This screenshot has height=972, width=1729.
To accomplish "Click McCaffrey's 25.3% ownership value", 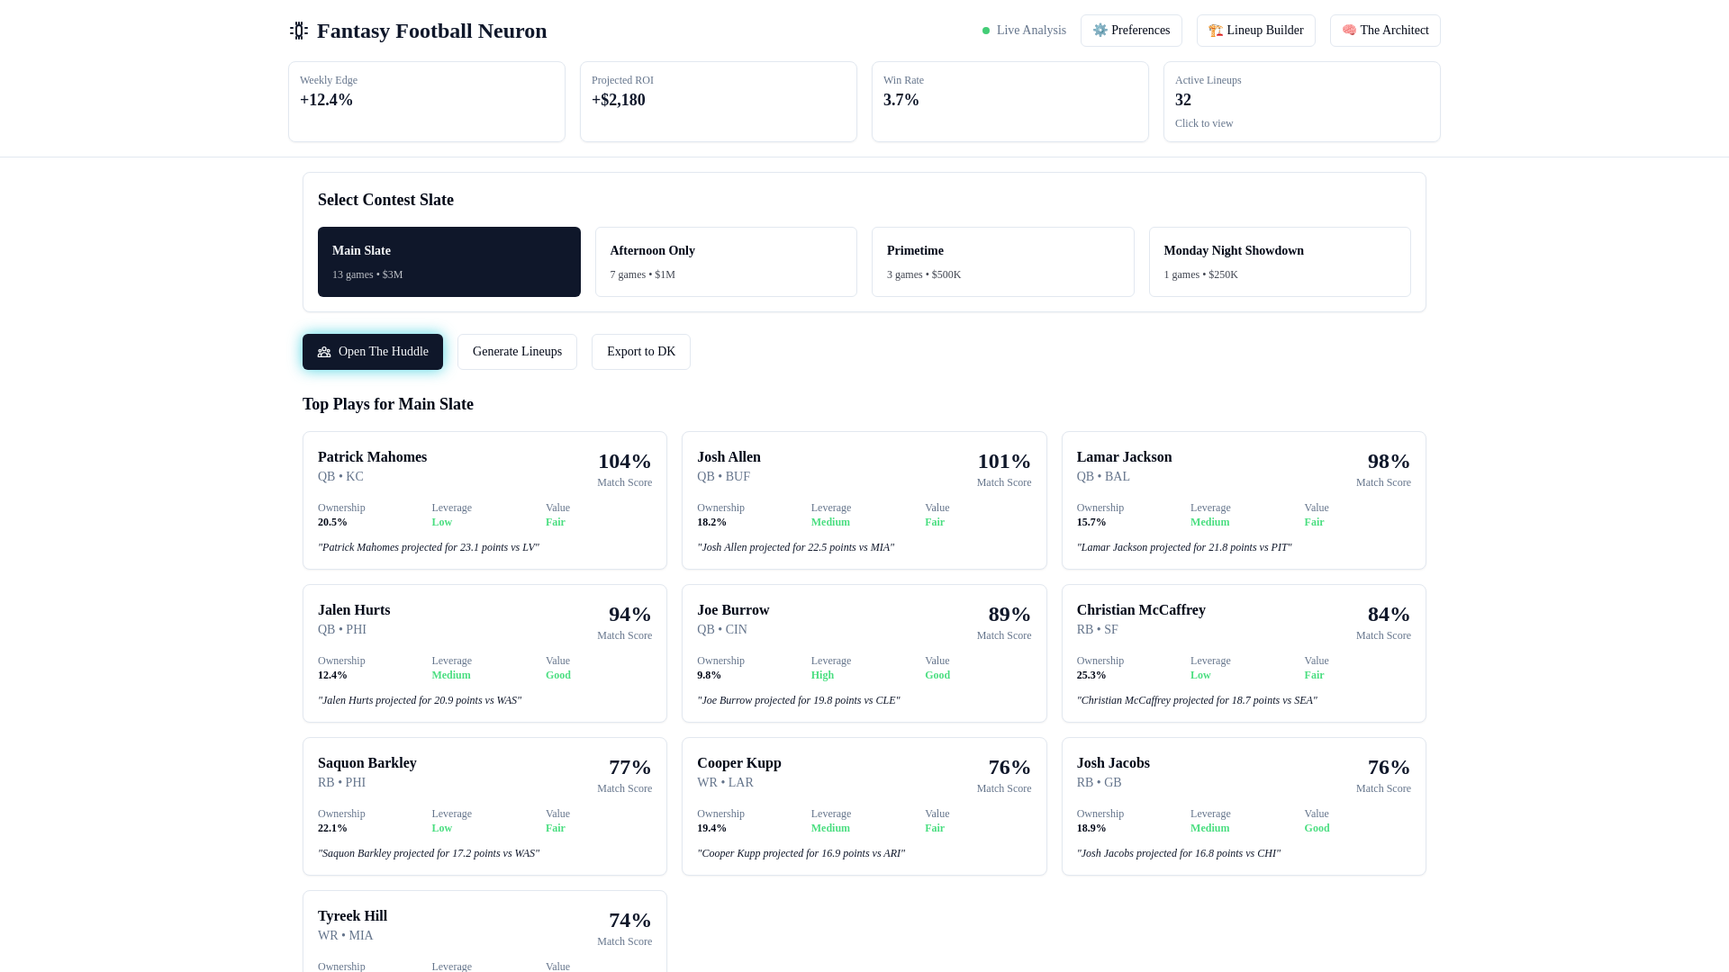I will (x=1091, y=675).
